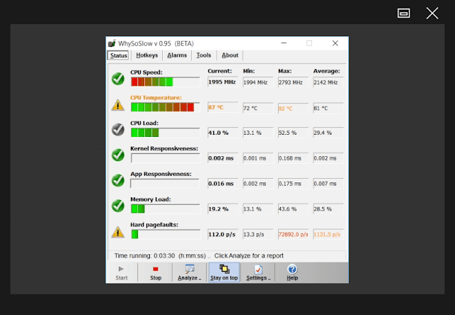Minimize the WhySoSlow window
Image resolution: width=455 pixels, height=315 pixels.
pyautogui.click(x=284, y=43)
